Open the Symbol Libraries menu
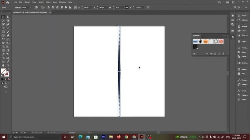This screenshot has height=140, width=250. pyautogui.click(x=195, y=54)
